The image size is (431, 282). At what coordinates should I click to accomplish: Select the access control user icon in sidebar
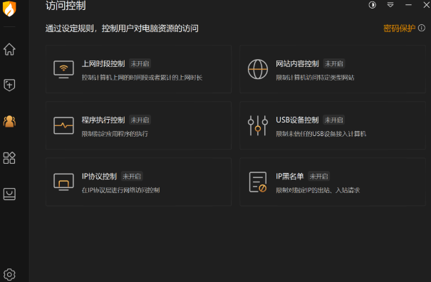coord(9,121)
